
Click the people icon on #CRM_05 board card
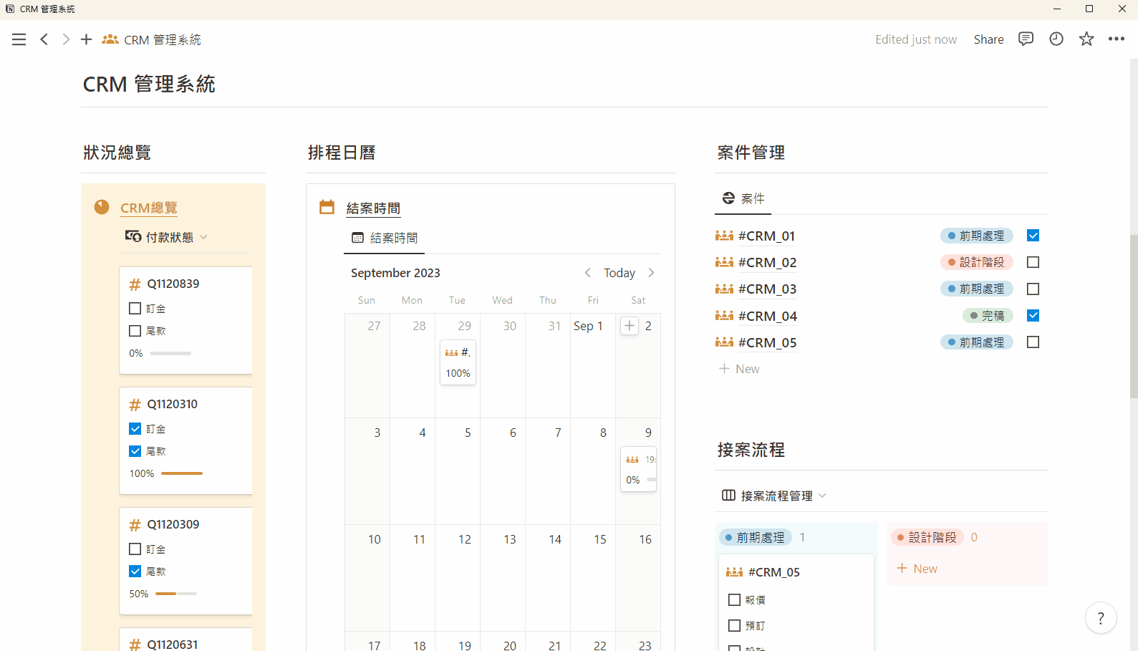734,572
